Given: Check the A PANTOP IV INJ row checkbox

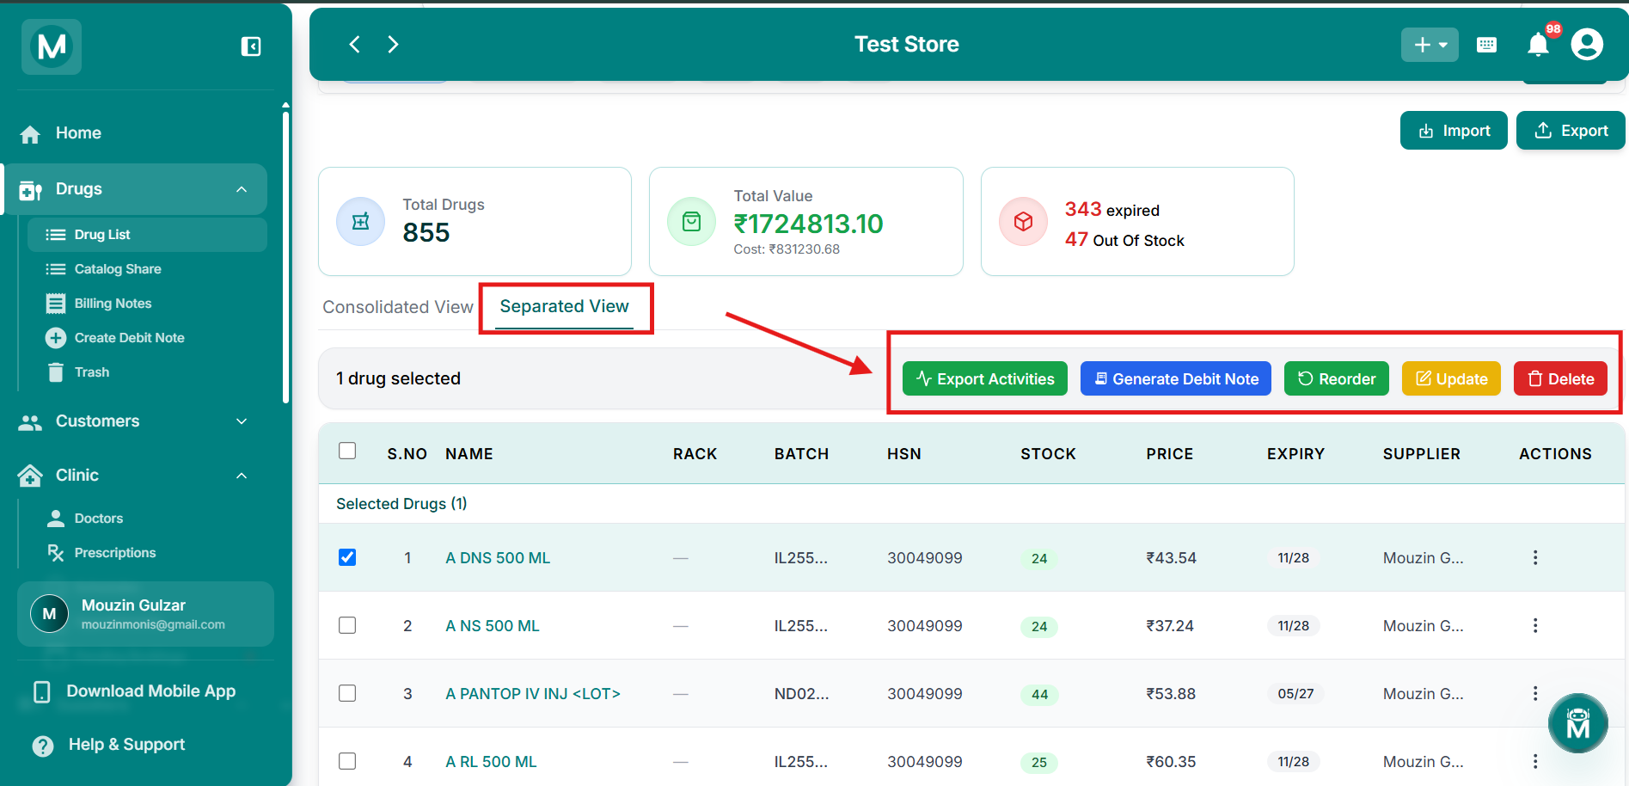Looking at the screenshot, I should 347,693.
